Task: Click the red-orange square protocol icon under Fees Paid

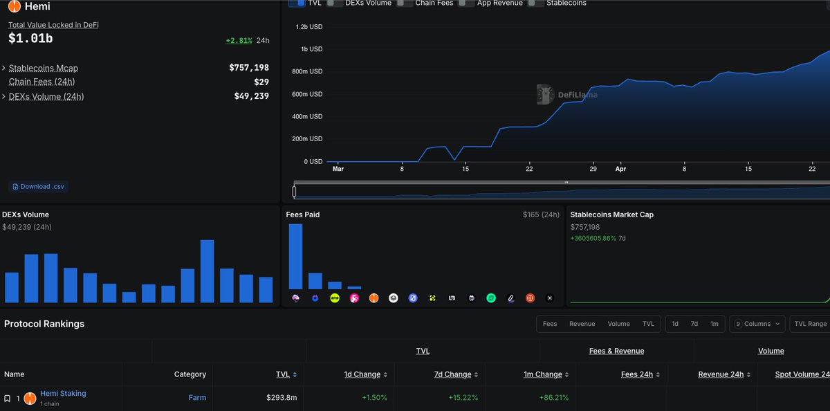Action: 530,298
